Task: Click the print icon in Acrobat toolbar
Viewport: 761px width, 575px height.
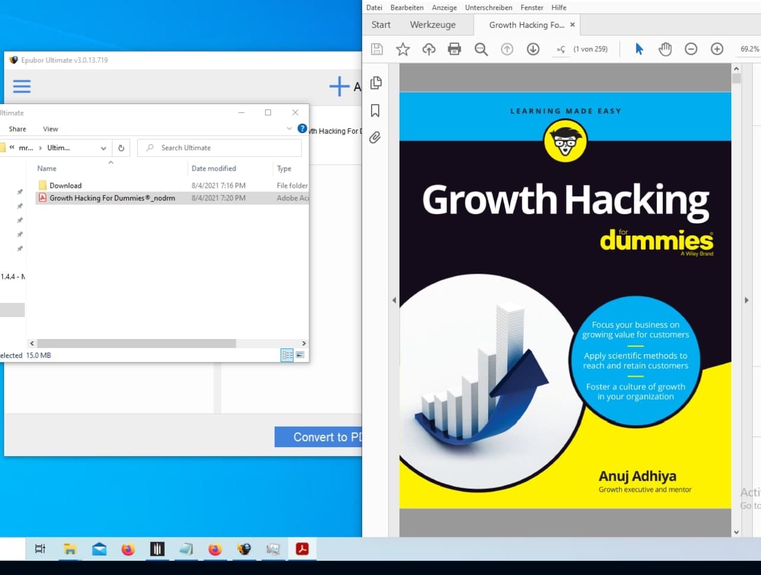Action: [454, 49]
